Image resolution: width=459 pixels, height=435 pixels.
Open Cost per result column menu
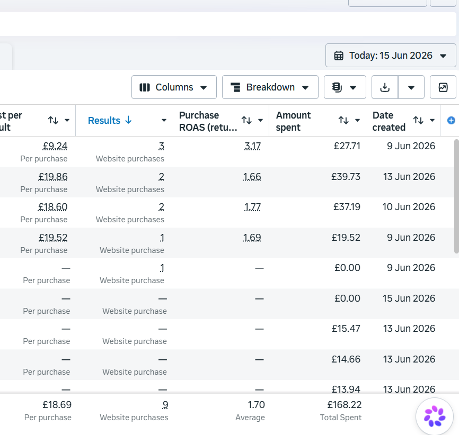pyautogui.click(x=67, y=120)
